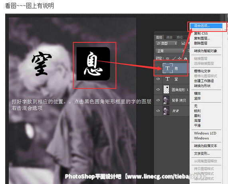Open 文字变形 from the context menu
Image resolution: width=228 pixels, height=184 pixels.
pos(202,154)
